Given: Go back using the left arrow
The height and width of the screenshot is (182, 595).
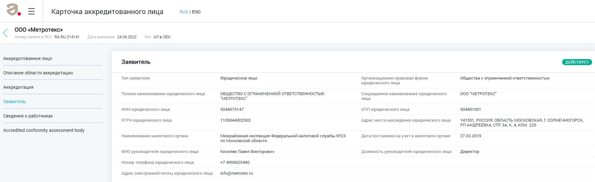Looking at the screenshot, I should pyautogui.click(x=5, y=33).
